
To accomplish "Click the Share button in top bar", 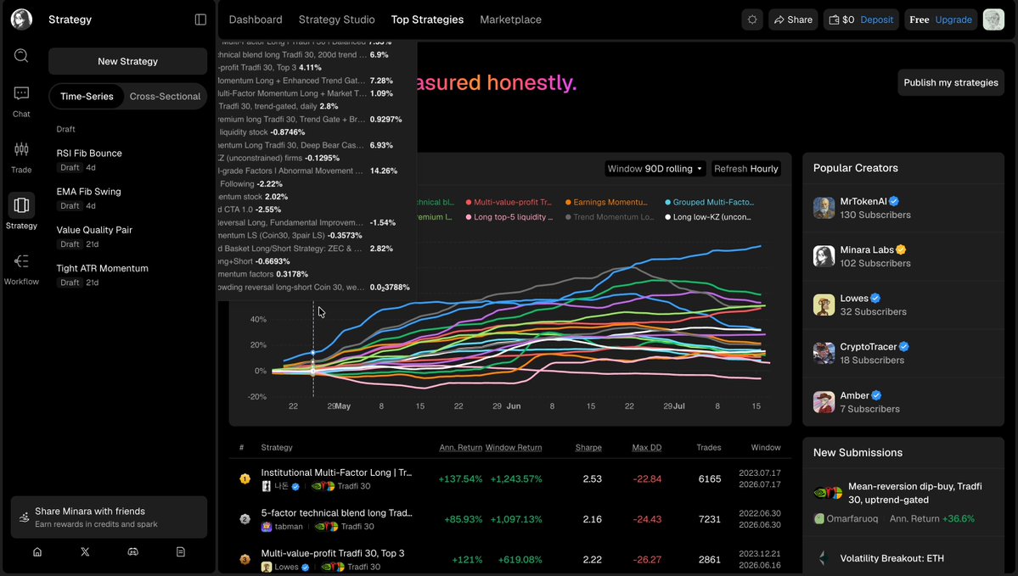I will (x=793, y=20).
